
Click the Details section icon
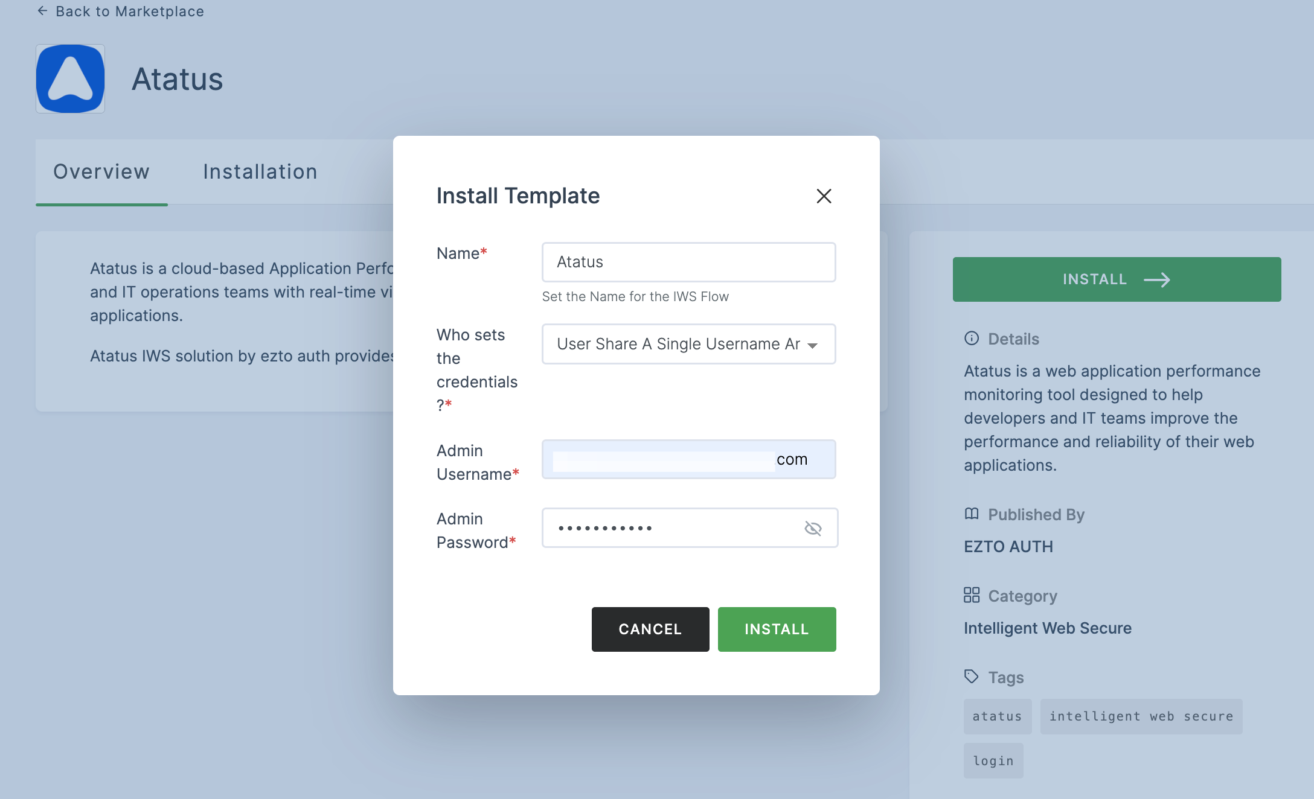970,339
